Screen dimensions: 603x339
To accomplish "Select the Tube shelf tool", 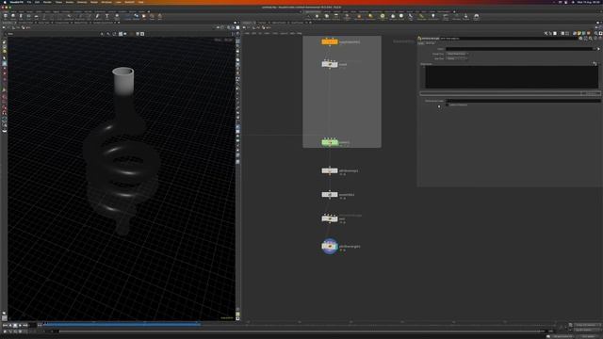I will (x=21, y=16).
